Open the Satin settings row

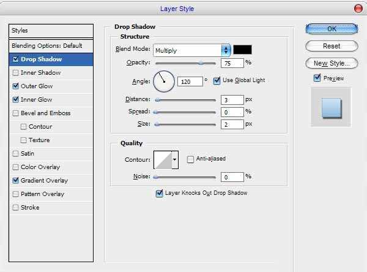click(51, 154)
